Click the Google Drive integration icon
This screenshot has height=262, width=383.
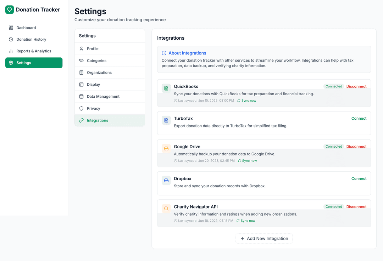[166, 148]
